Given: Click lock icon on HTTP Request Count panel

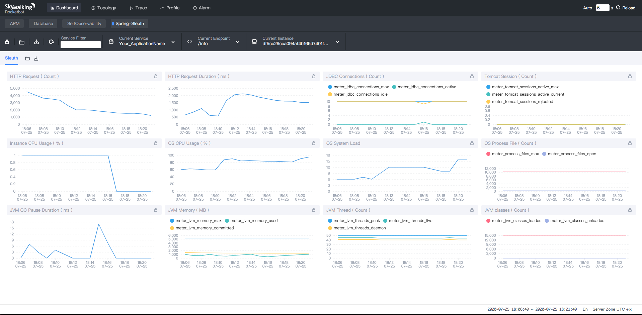Looking at the screenshot, I should pyautogui.click(x=156, y=76).
